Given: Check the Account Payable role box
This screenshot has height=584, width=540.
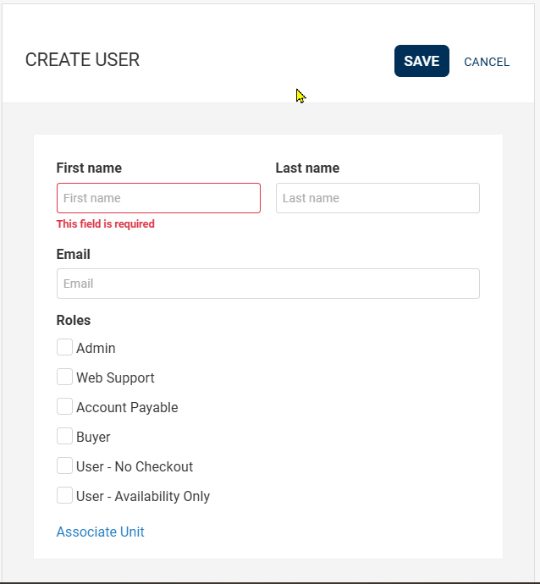Looking at the screenshot, I should pyautogui.click(x=65, y=406).
